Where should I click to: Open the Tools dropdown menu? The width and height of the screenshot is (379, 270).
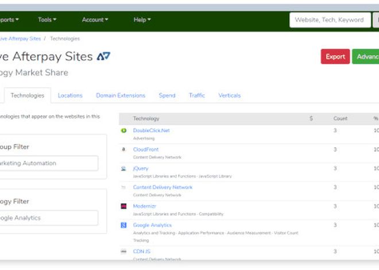click(x=47, y=20)
